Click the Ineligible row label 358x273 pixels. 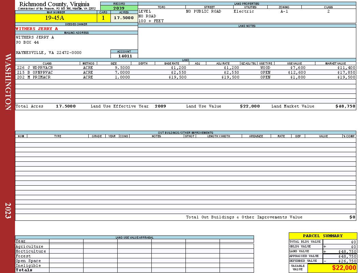click(28, 266)
